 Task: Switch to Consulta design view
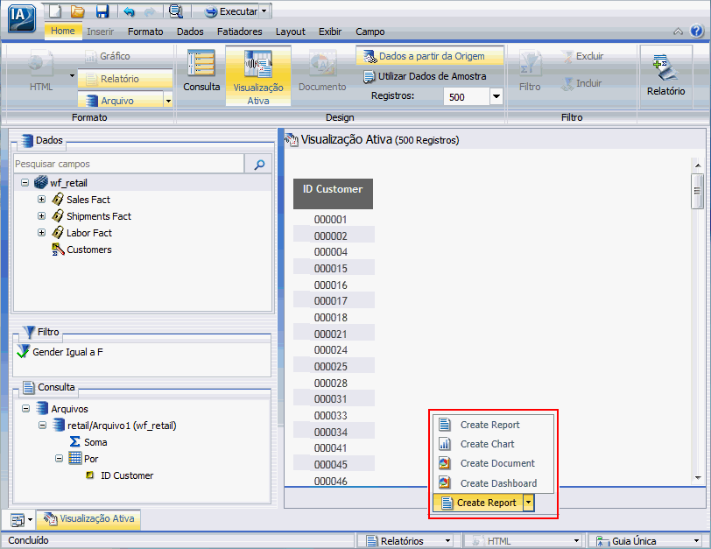pos(201,71)
